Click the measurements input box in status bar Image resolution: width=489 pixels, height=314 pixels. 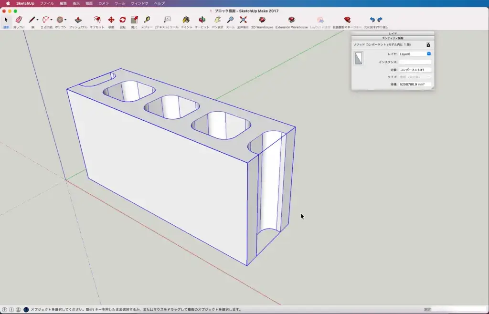pyautogui.click(x=460, y=310)
